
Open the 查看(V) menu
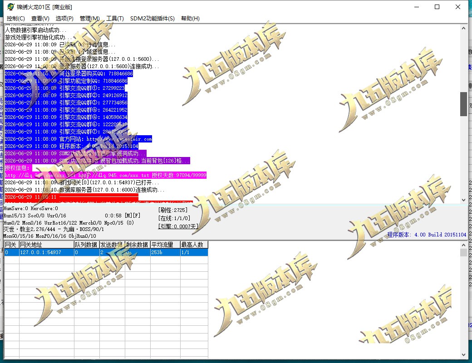tap(40, 18)
